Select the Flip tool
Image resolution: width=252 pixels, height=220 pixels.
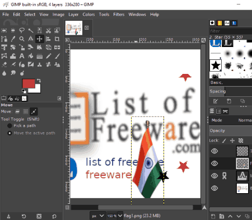point(57,48)
